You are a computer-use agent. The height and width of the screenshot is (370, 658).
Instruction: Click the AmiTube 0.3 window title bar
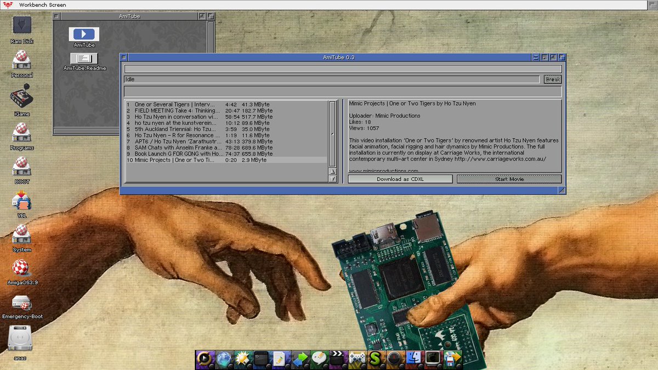coord(330,57)
